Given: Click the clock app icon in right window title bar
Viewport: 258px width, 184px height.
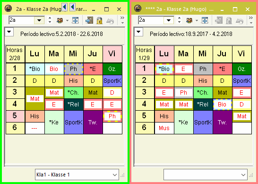Looking at the screenshot, I should coord(138,9).
